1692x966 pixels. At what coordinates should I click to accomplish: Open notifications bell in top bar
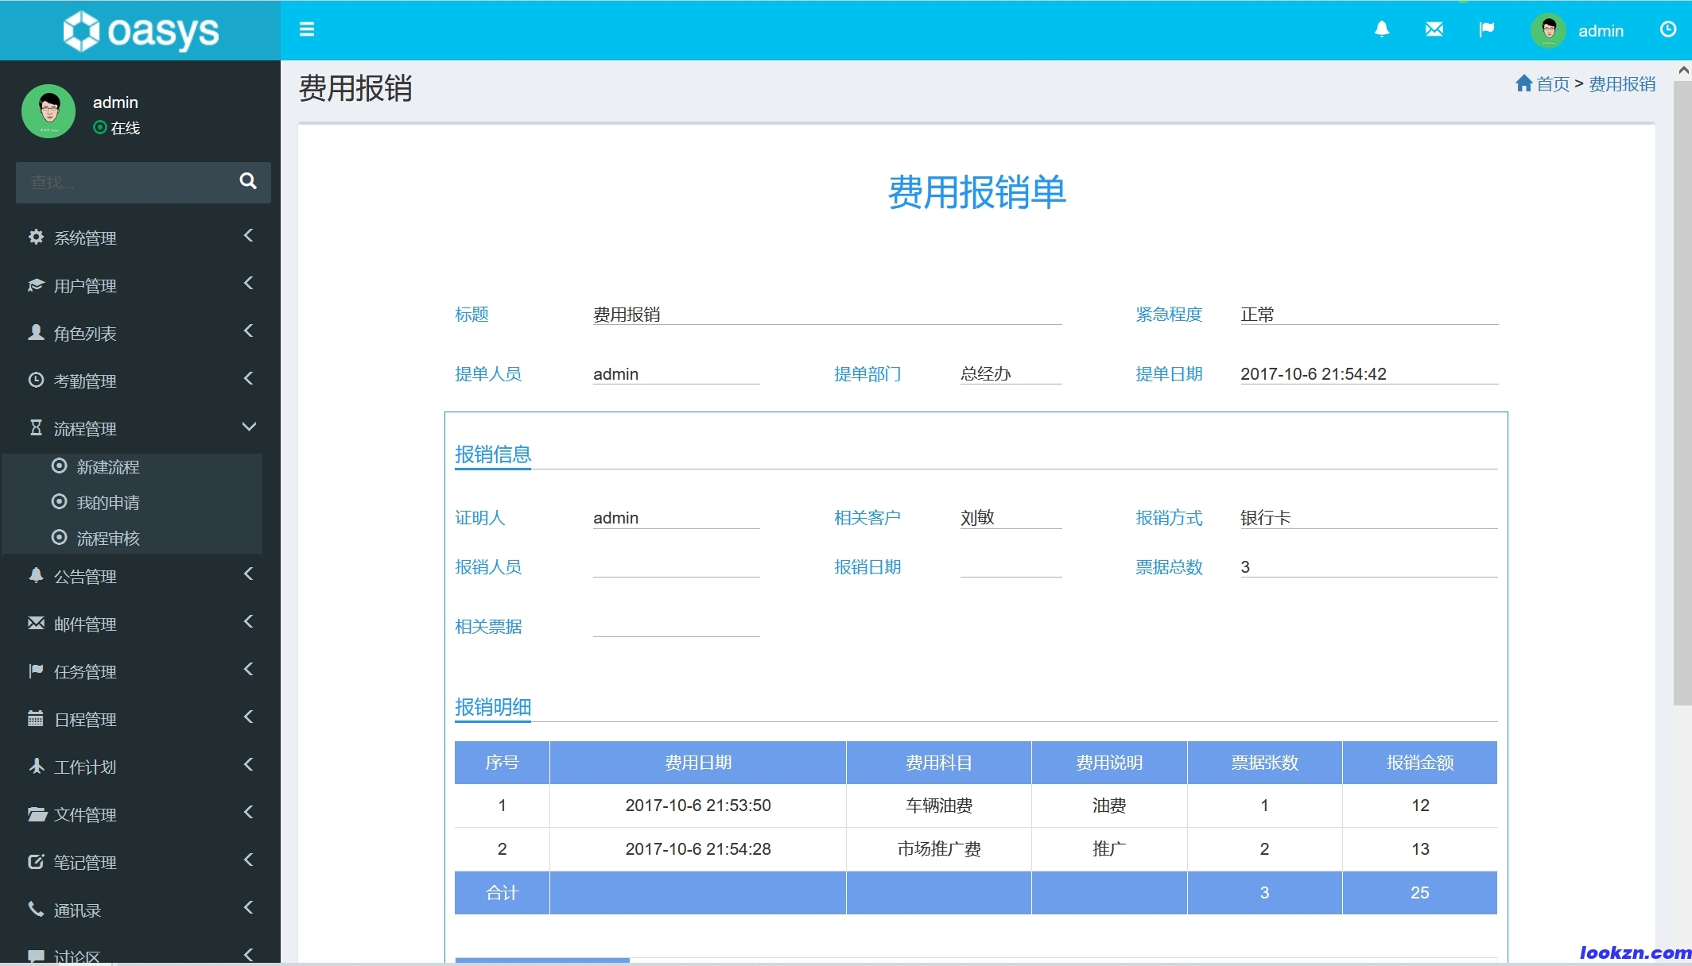1382,29
